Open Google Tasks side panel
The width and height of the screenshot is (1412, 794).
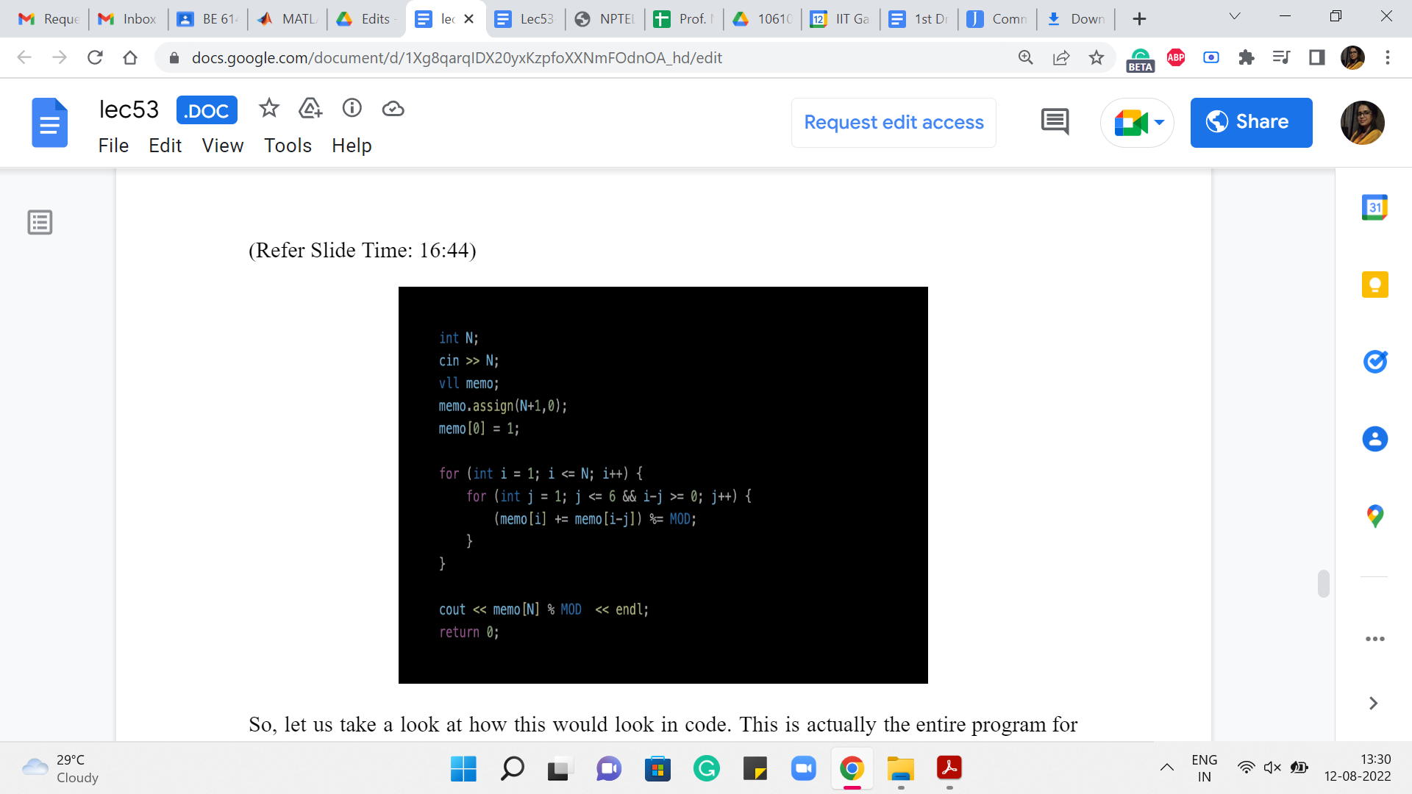coord(1374,362)
